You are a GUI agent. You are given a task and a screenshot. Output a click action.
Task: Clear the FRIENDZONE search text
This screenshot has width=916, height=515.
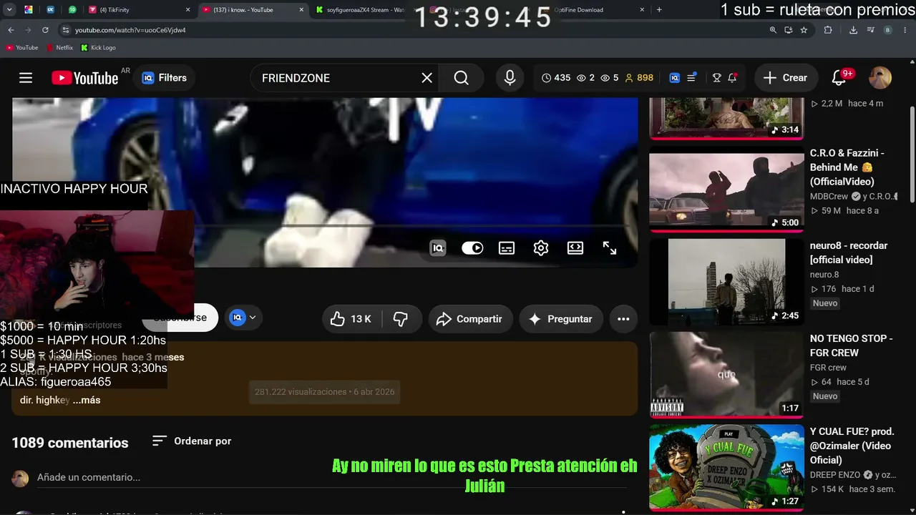coord(427,78)
